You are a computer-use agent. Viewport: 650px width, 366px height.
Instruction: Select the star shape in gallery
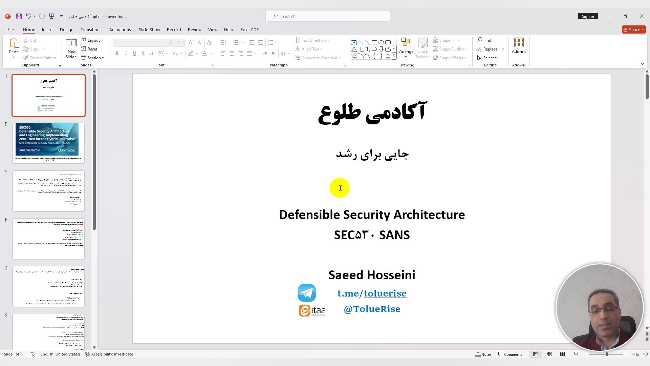pyautogui.click(x=388, y=56)
